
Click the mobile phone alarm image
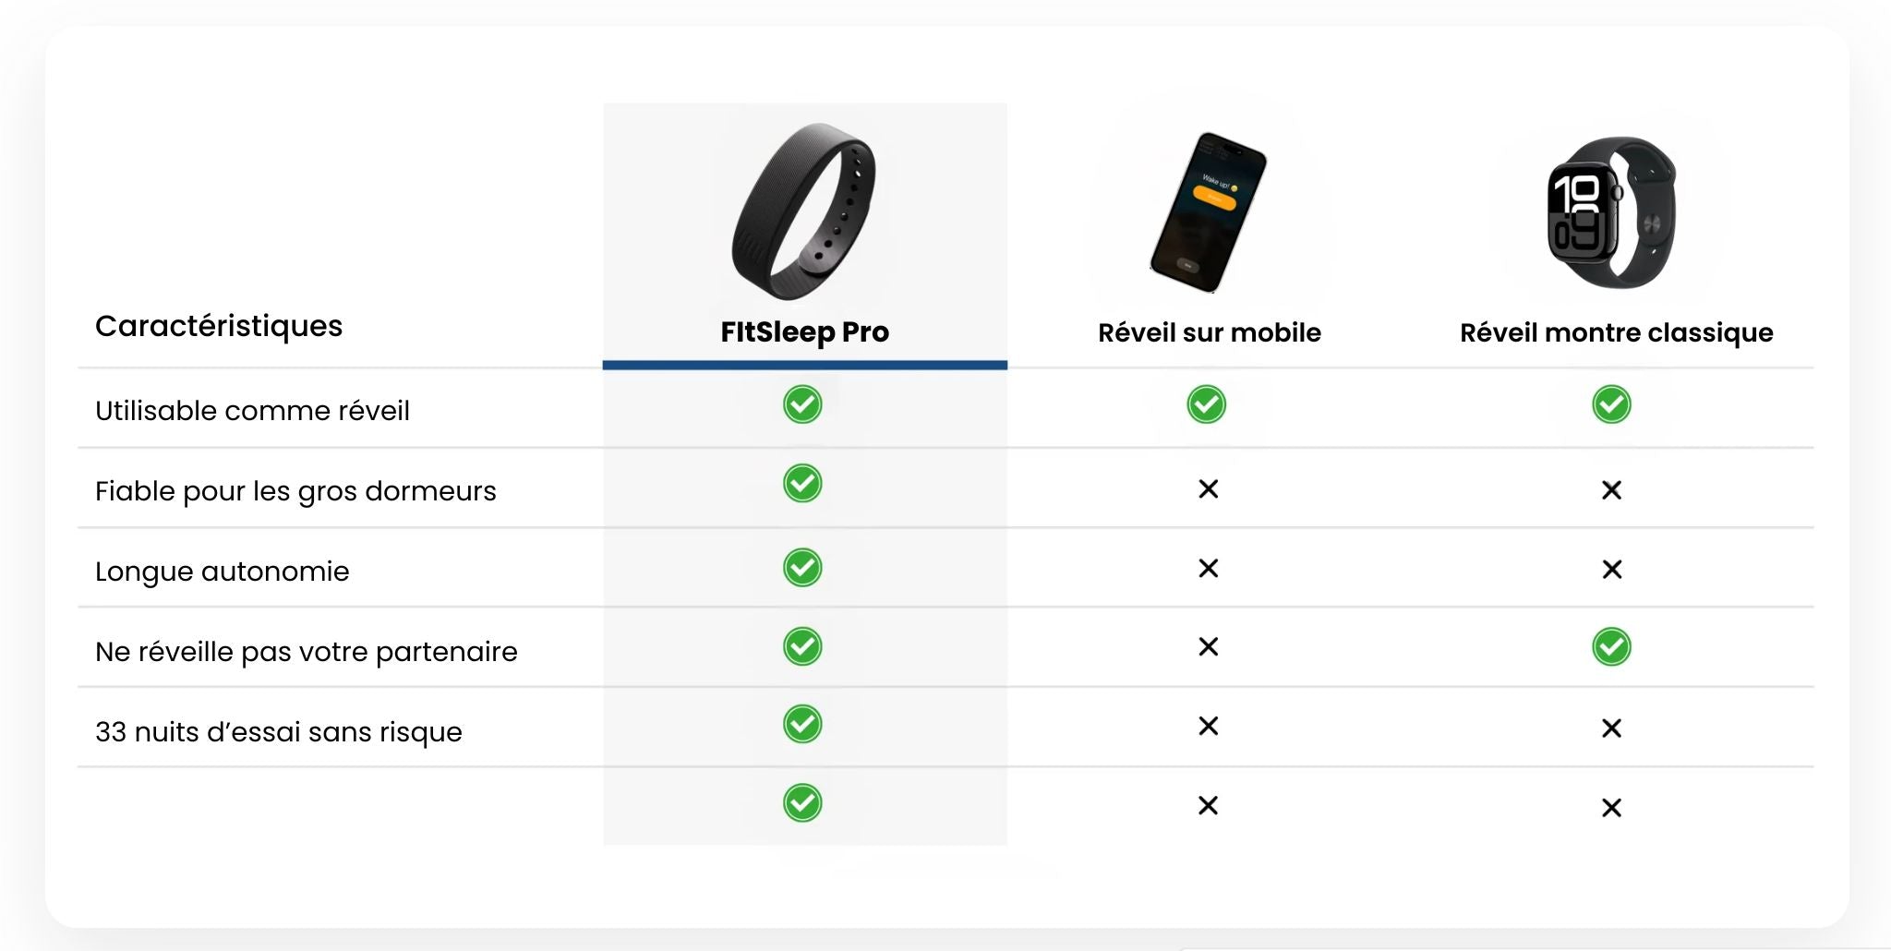pyautogui.click(x=1208, y=212)
